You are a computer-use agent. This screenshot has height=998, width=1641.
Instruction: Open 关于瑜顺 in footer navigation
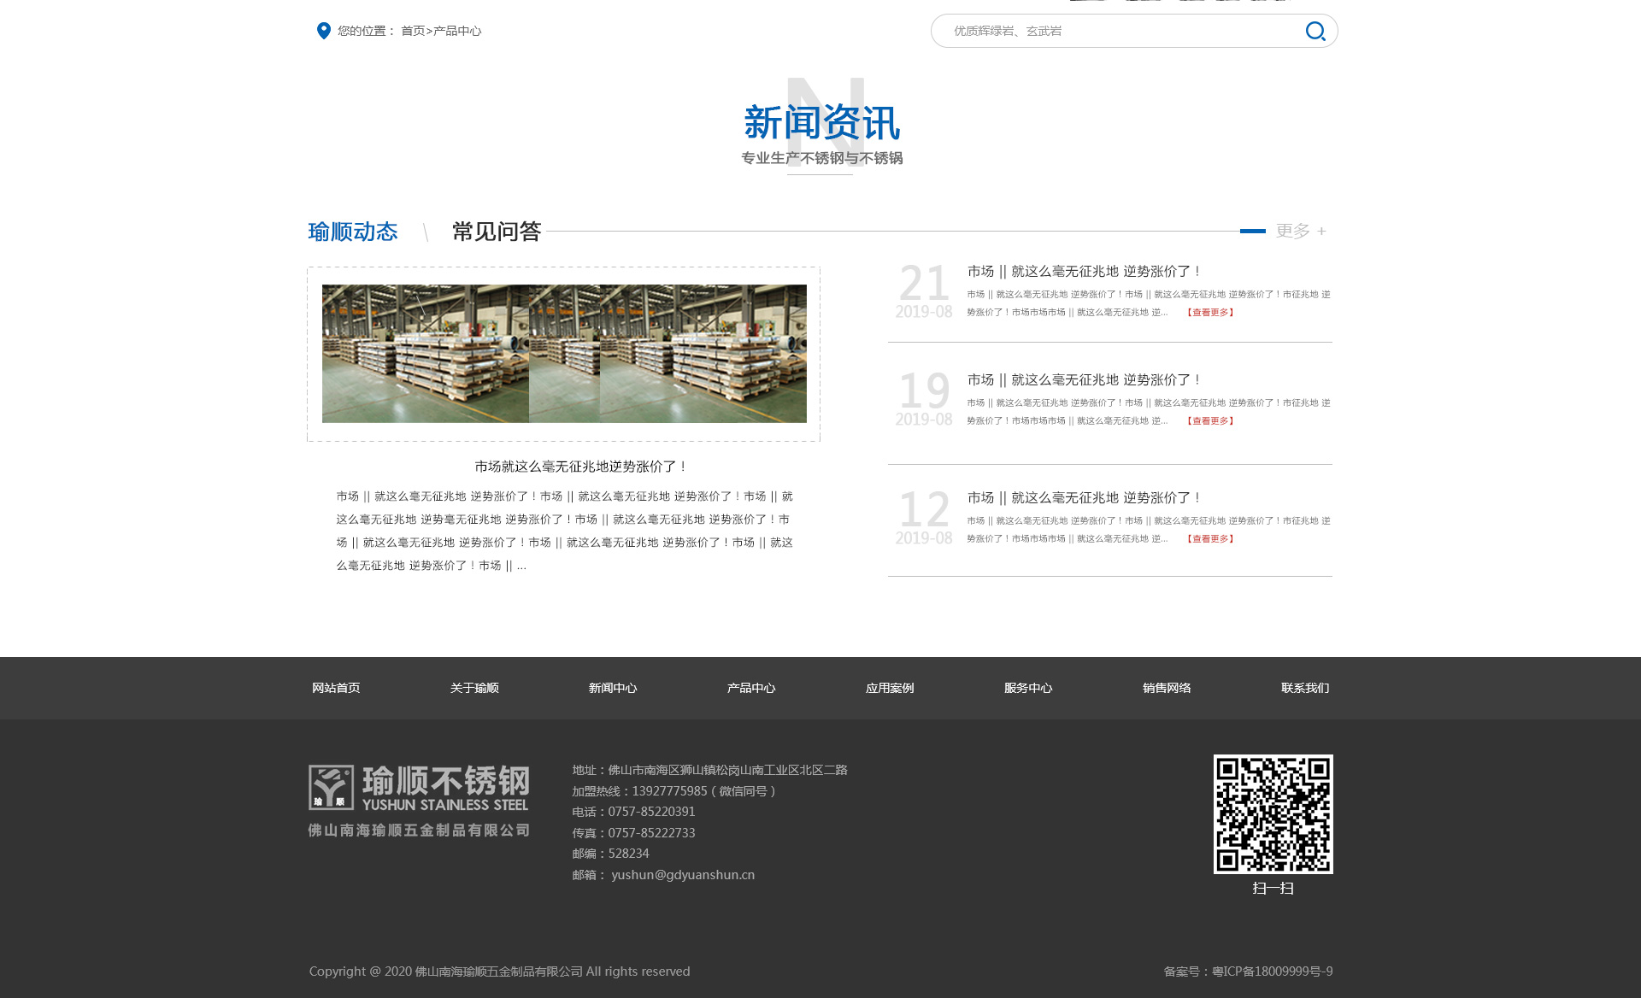(474, 688)
